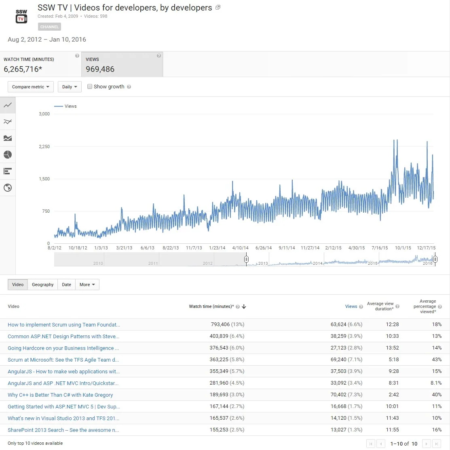The image size is (450, 450).
Task: Go to first page of results
Action: 371,444
